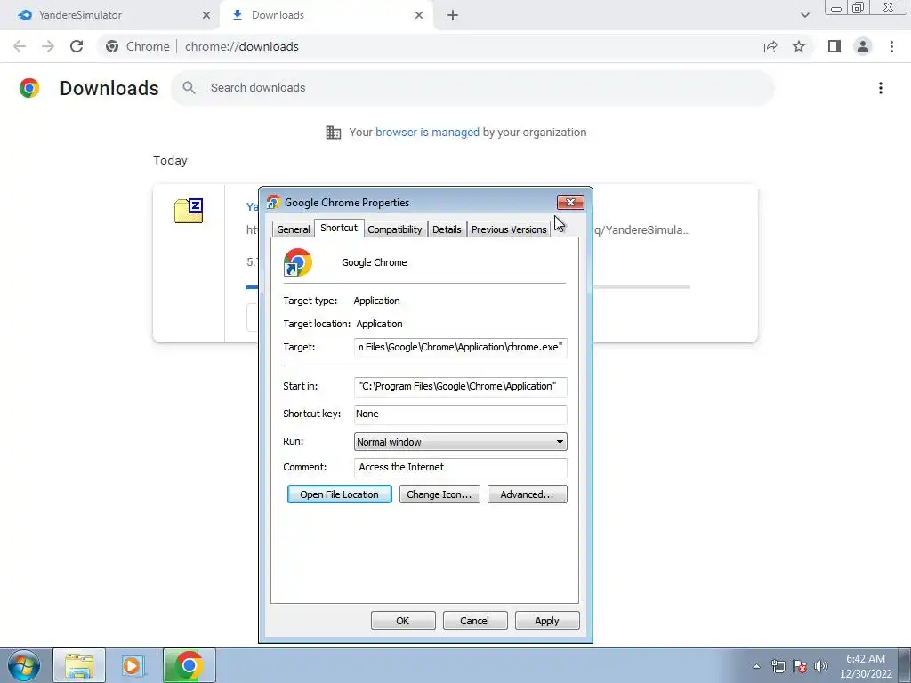The height and width of the screenshot is (683, 911).
Task: Open Windows Explorer from the taskbar
Action: (79, 665)
